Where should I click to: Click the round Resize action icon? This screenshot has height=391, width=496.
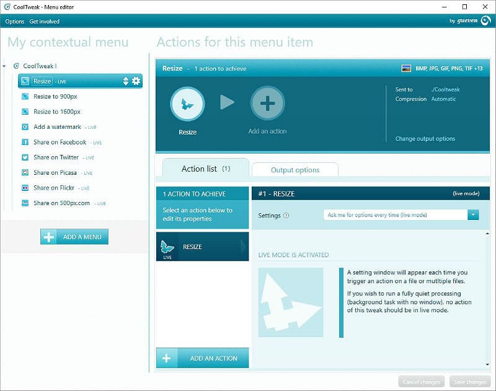(x=188, y=104)
